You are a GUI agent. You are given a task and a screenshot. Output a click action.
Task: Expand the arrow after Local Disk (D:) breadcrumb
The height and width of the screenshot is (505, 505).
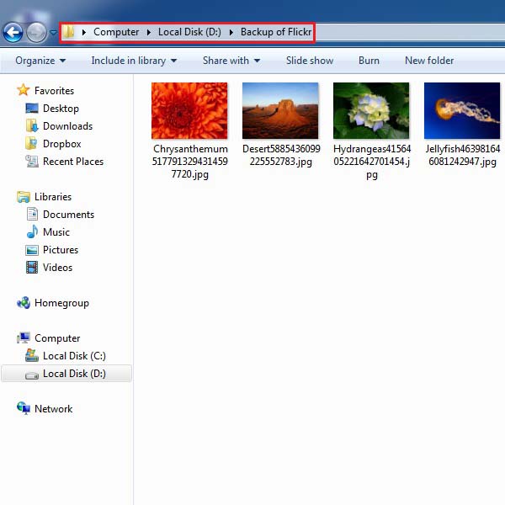coord(231,32)
